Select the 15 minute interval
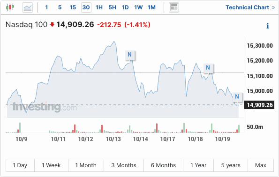Image resolution: width=279 pixels, height=177 pixels. (x=73, y=7)
